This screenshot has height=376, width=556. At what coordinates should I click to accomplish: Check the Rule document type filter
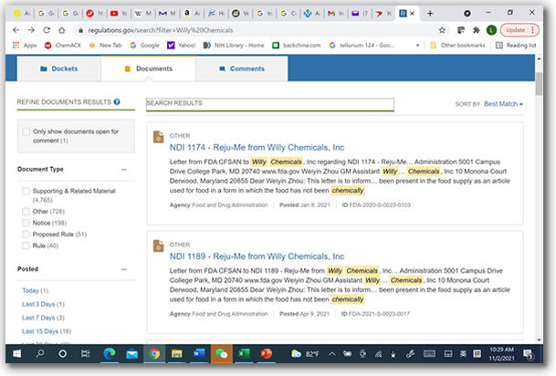pos(26,245)
